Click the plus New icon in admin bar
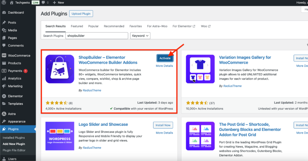This screenshot has width=308, height=161. (x=54, y=2)
